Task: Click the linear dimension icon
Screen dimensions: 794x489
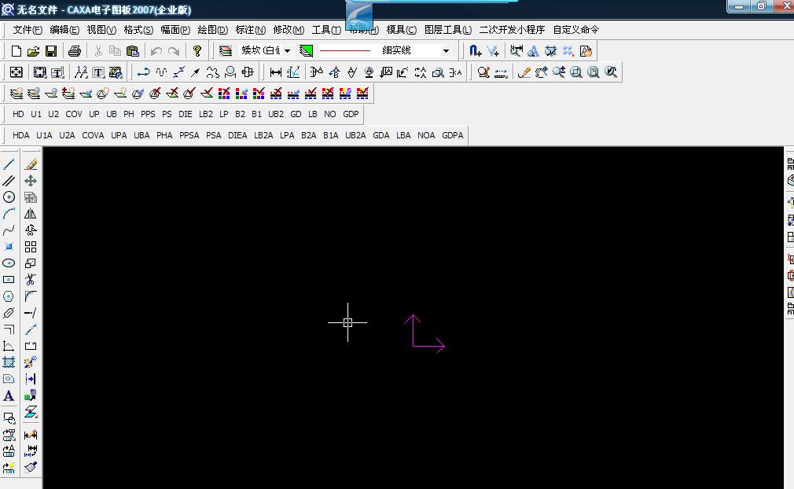Action: pos(275,72)
